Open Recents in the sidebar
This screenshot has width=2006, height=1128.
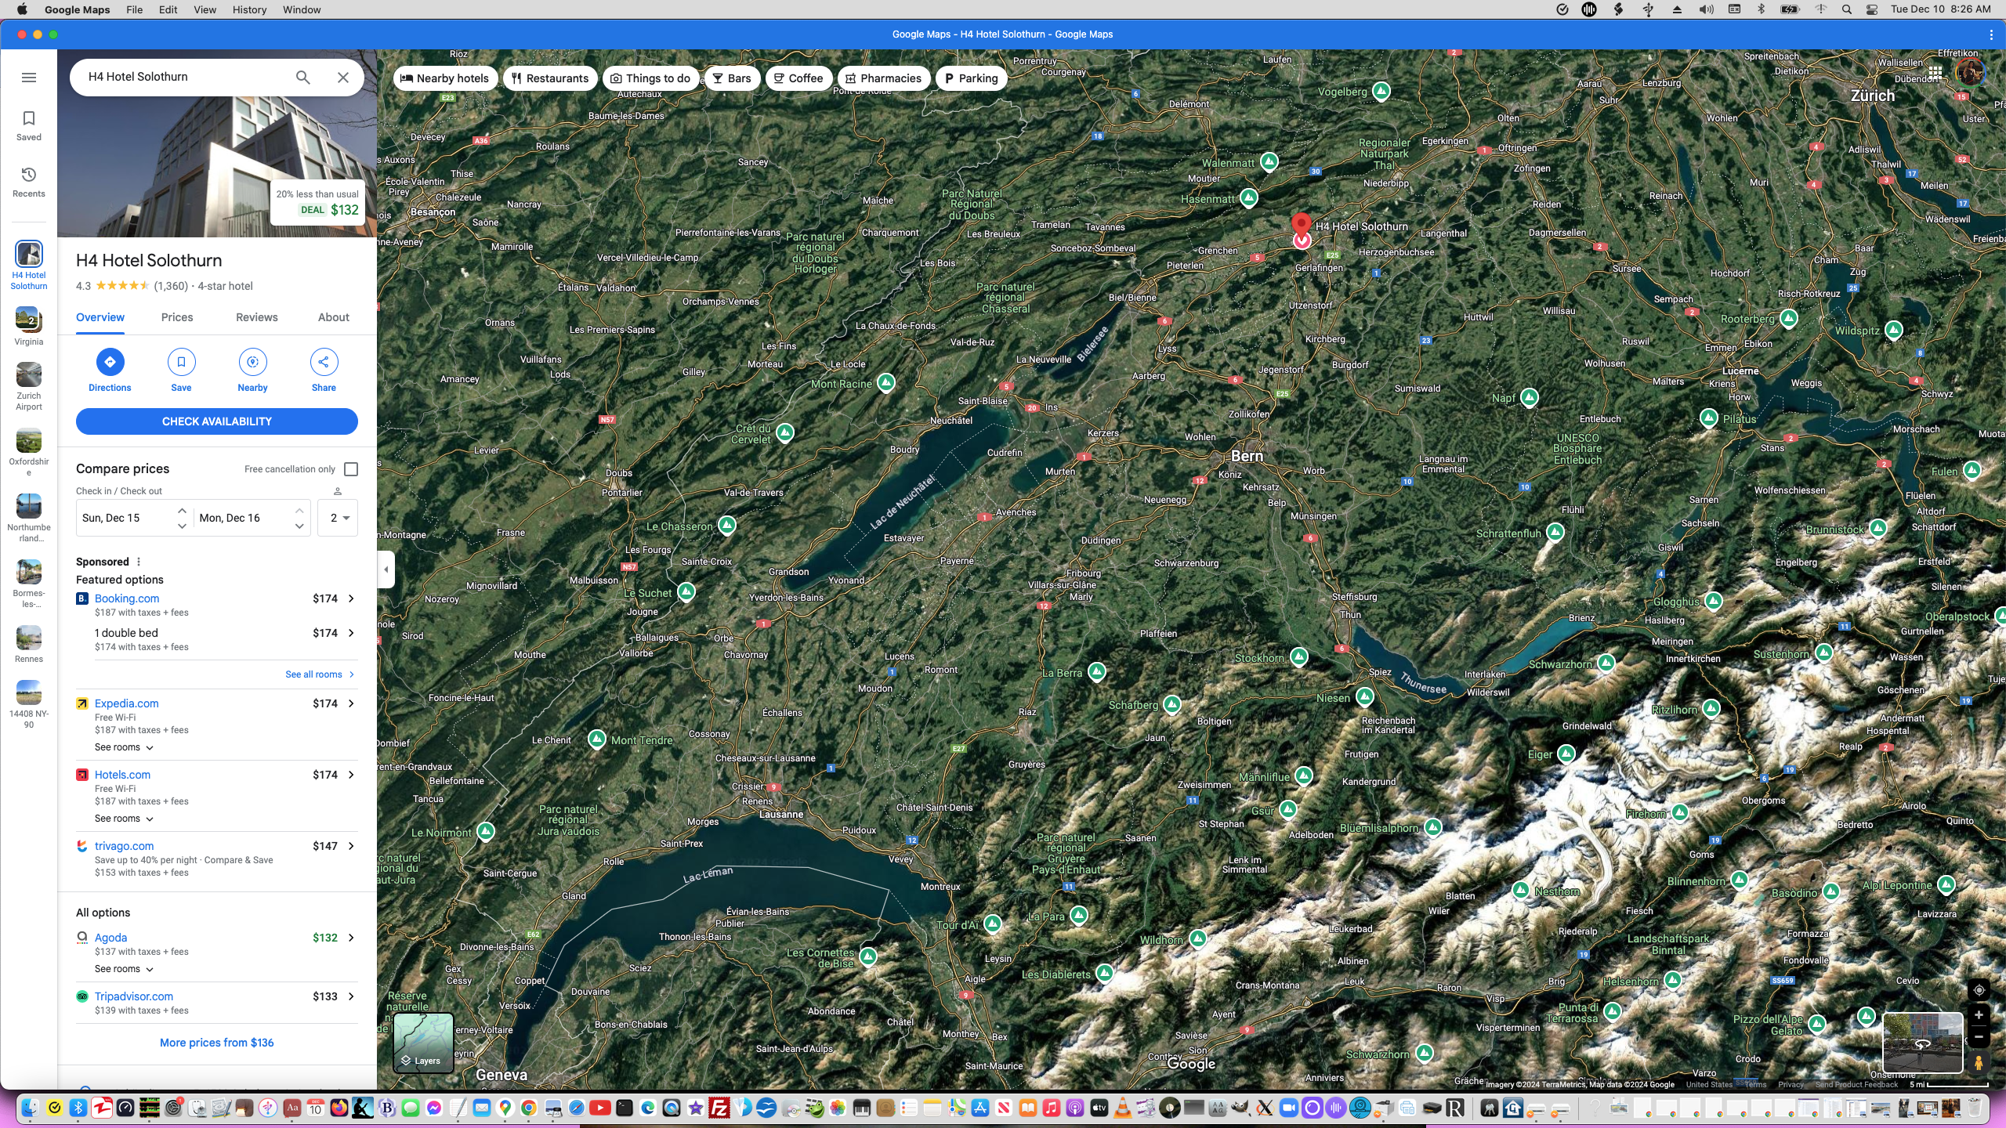click(29, 182)
